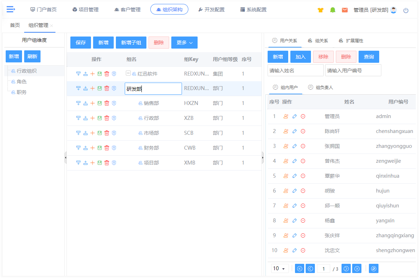Click the power logout icon
419x278 pixels.
pyautogui.click(x=406, y=10)
